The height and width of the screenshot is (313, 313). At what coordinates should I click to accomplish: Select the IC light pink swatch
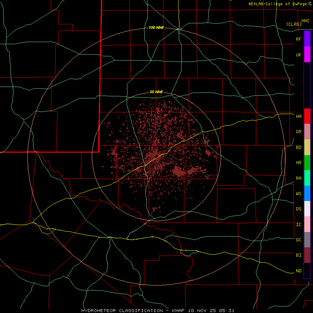[x=307, y=224]
